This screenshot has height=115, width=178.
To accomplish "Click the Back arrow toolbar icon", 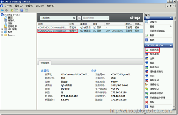I will pos(2,10).
